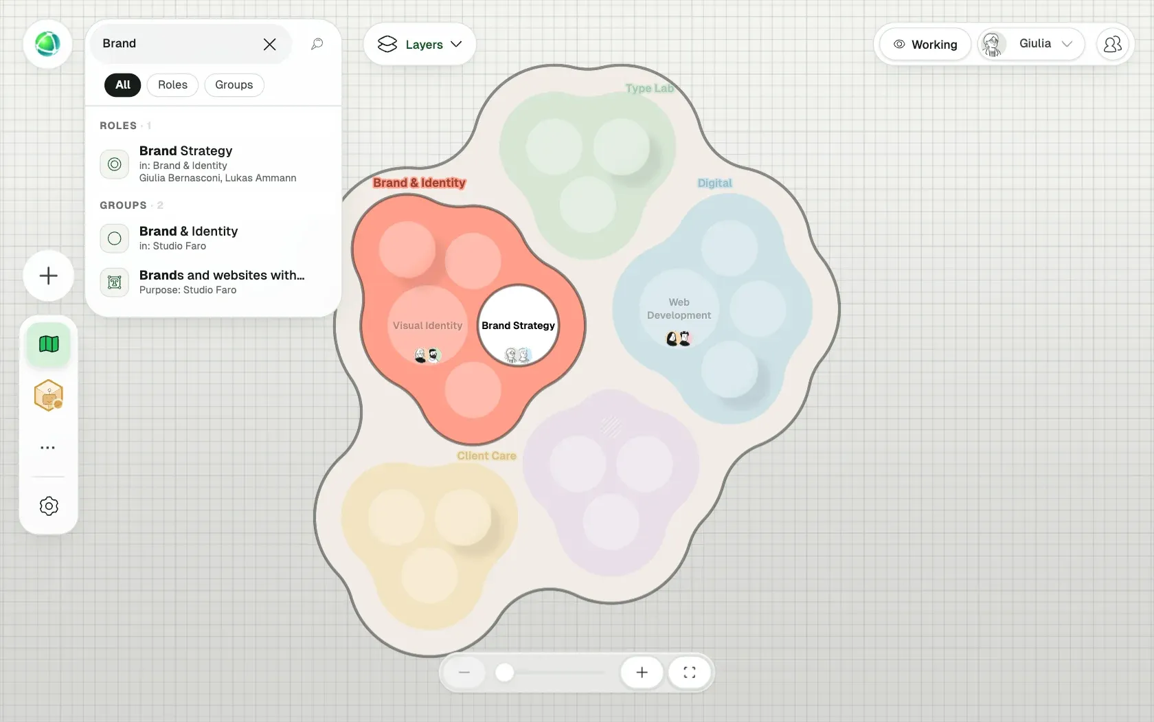The width and height of the screenshot is (1154, 722).
Task: Click the magnifier search icon
Action: 317,44
